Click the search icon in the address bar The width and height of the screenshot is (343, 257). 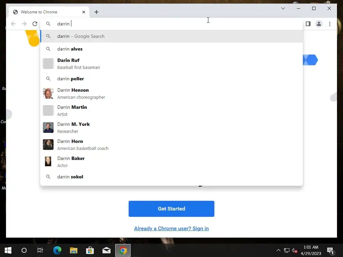pos(48,24)
